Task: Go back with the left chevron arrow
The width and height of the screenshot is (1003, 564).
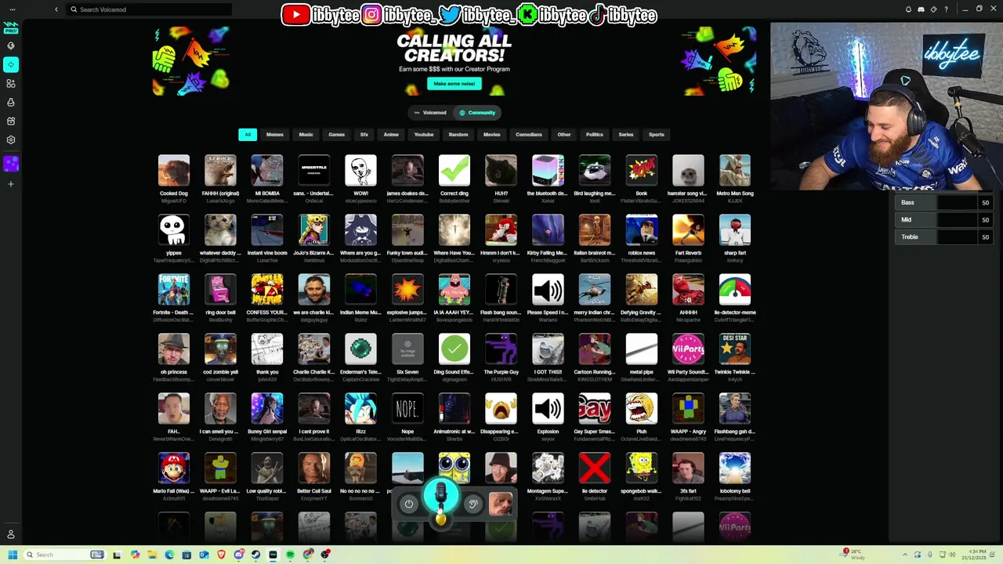Action: (x=56, y=9)
